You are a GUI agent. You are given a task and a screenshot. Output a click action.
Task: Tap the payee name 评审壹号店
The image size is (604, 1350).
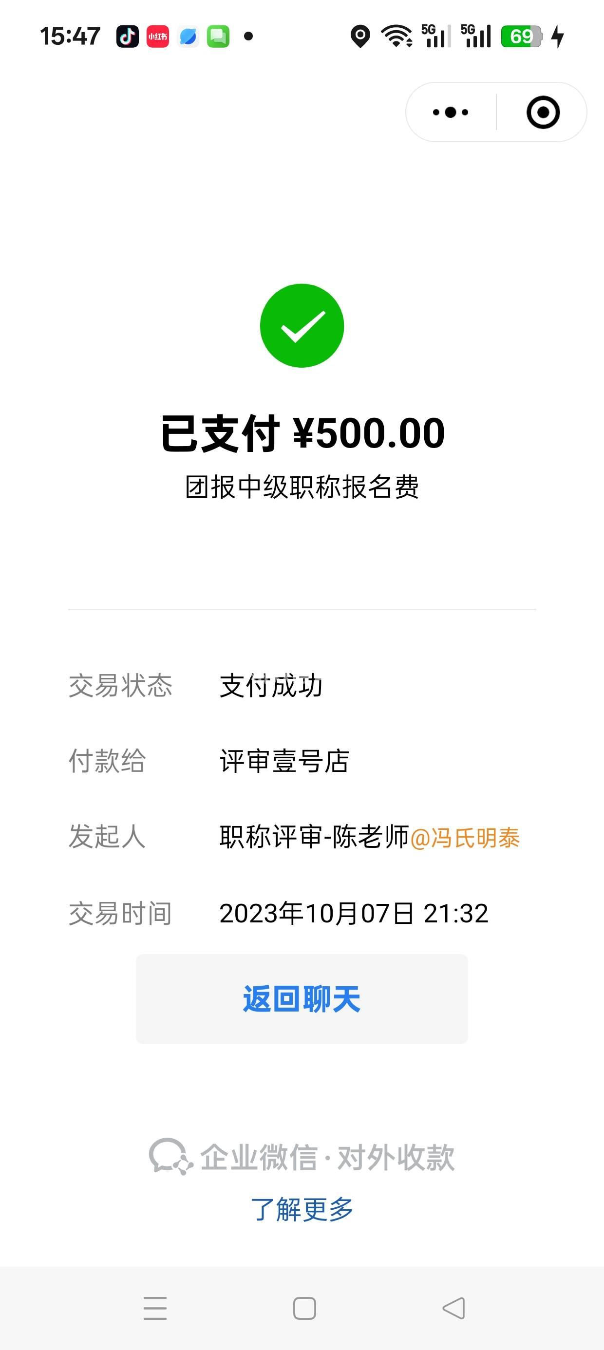[x=284, y=761]
